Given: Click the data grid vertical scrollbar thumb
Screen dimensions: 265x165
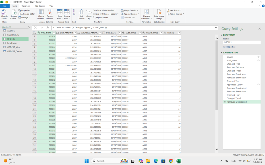Looking at the screenshot, I should pos(217,75).
